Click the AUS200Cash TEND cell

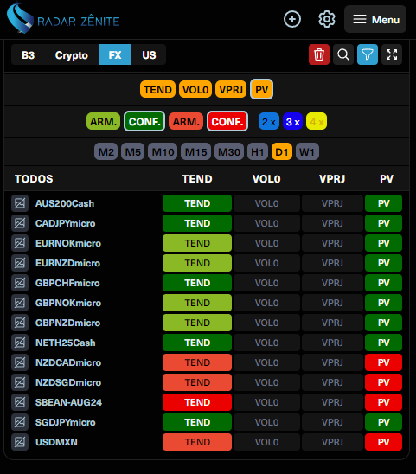coord(197,203)
